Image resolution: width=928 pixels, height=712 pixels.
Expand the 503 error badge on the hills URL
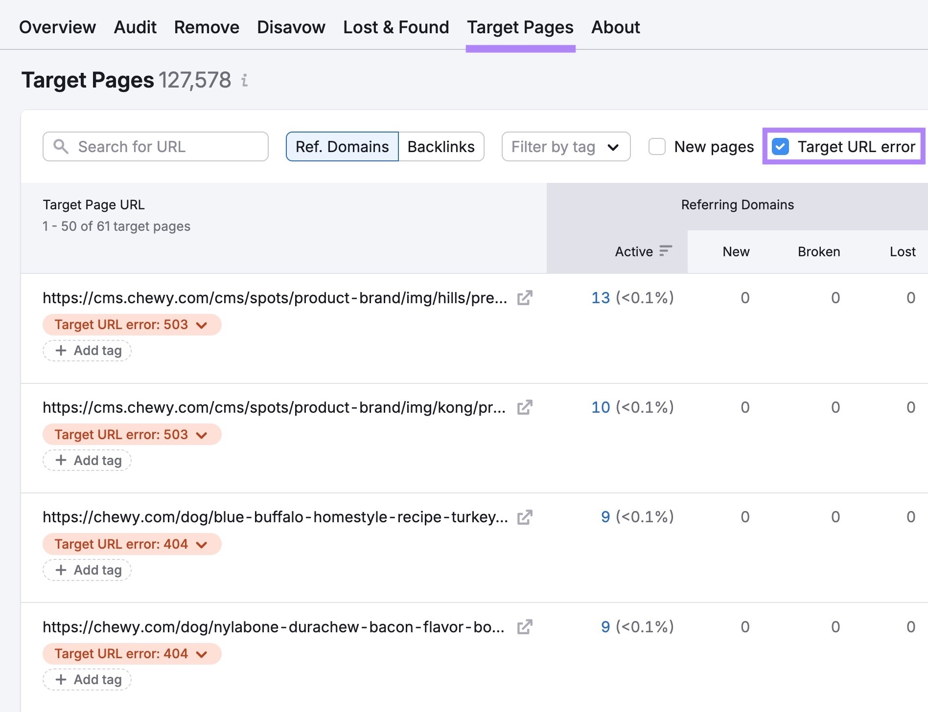click(x=201, y=325)
